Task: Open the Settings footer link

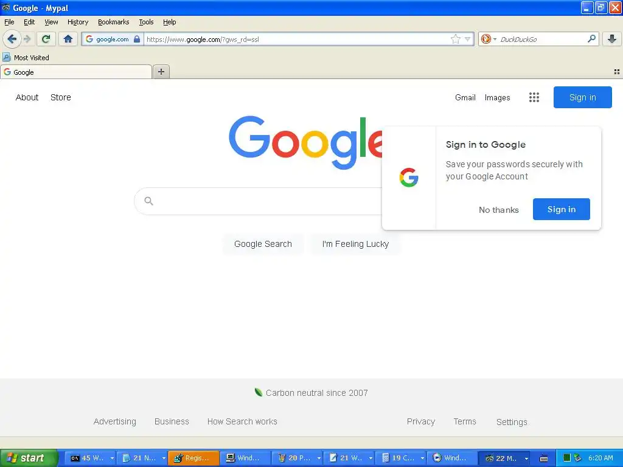Action: click(512, 422)
